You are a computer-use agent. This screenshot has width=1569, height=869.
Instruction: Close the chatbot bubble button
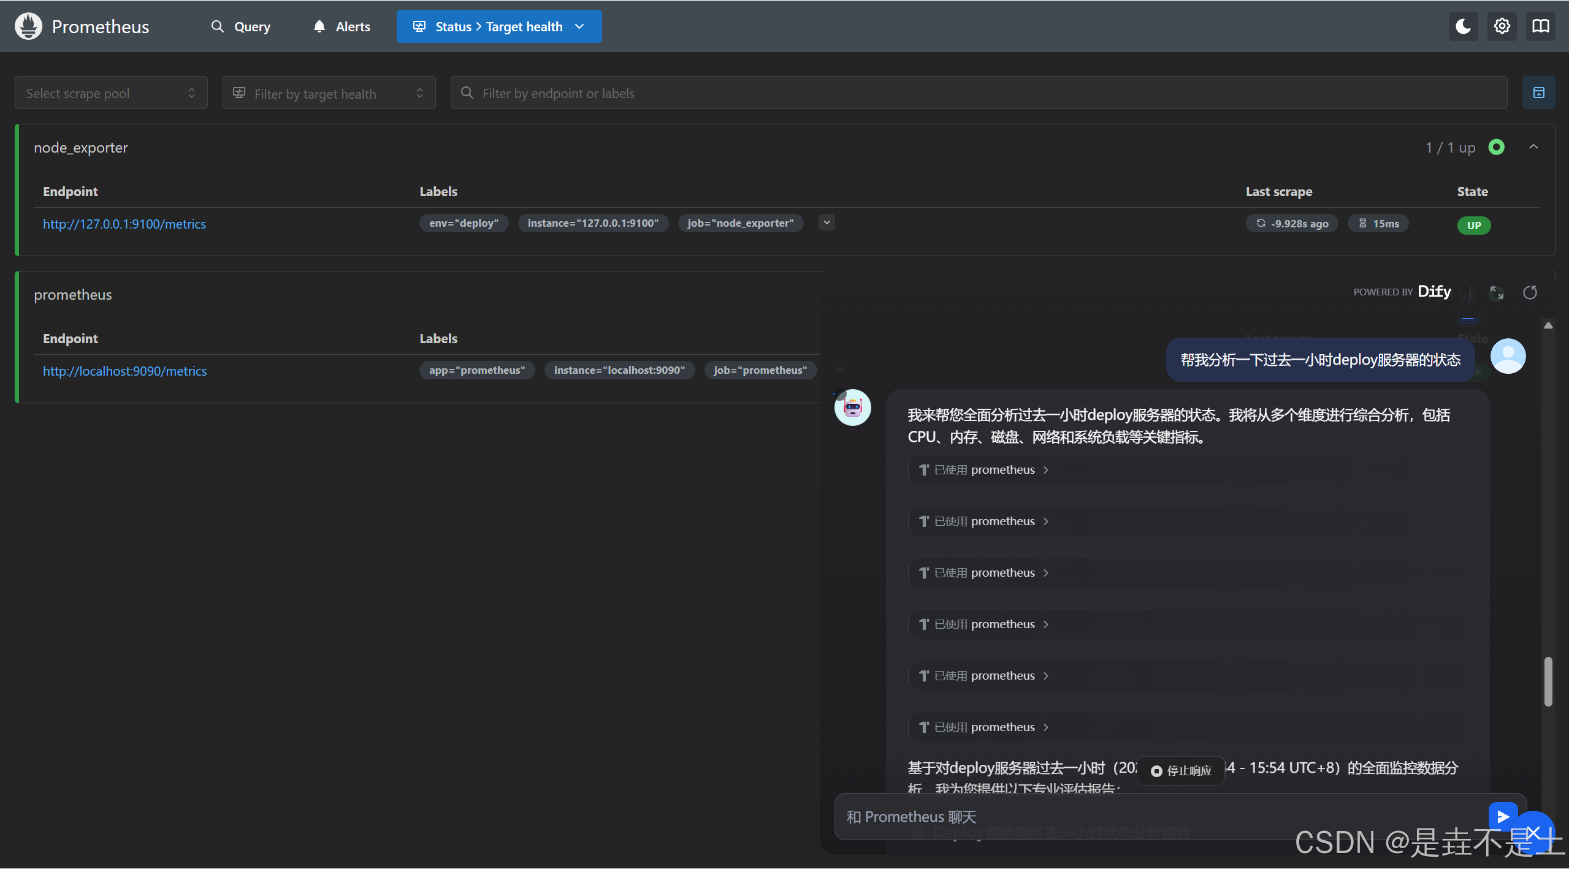tap(1534, 832)
